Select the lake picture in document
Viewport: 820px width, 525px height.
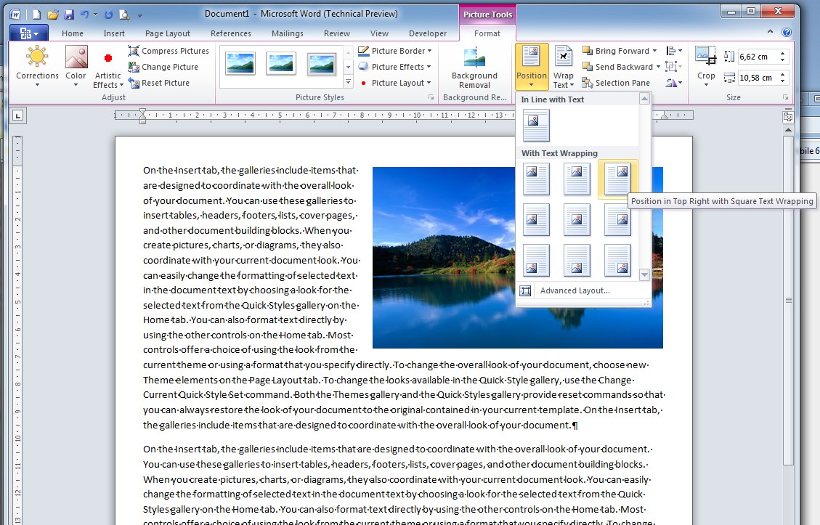[x=444, y=257]
